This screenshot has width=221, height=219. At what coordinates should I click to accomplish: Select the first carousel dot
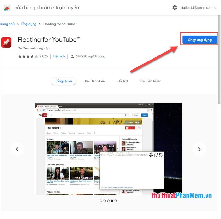(x=101, y=201)
